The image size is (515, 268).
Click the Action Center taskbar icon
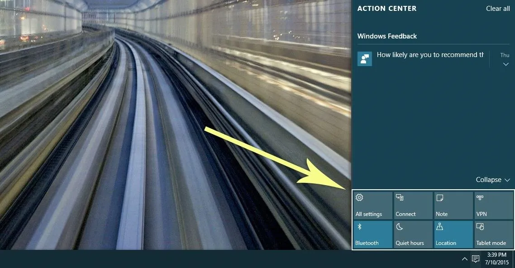(475, 259)
